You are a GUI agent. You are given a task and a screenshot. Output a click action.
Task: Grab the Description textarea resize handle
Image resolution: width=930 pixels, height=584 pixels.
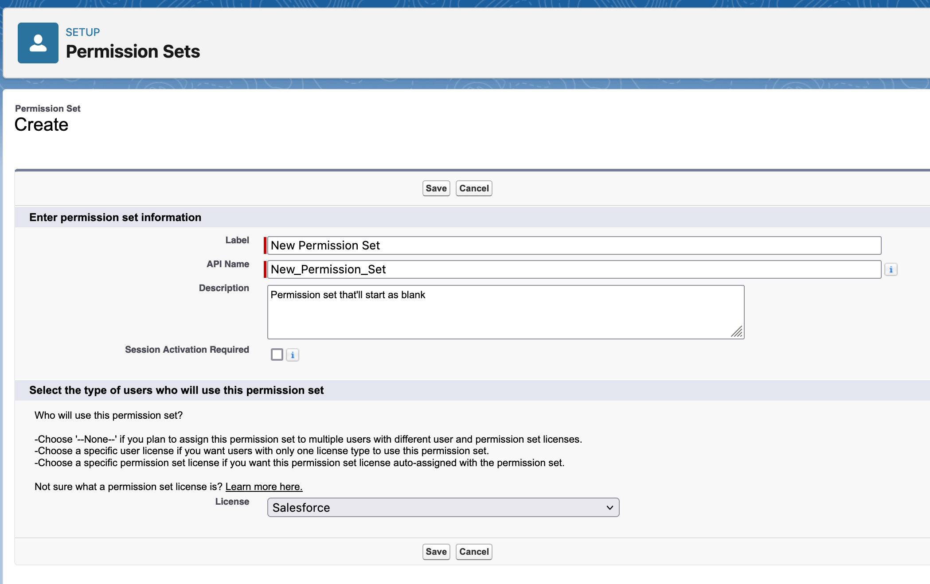pos(737,332)
